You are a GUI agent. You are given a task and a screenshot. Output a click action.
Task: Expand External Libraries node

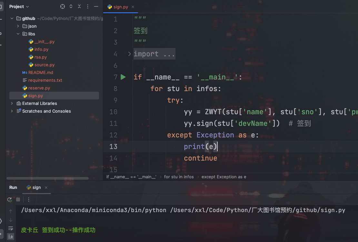click(12, 103)
